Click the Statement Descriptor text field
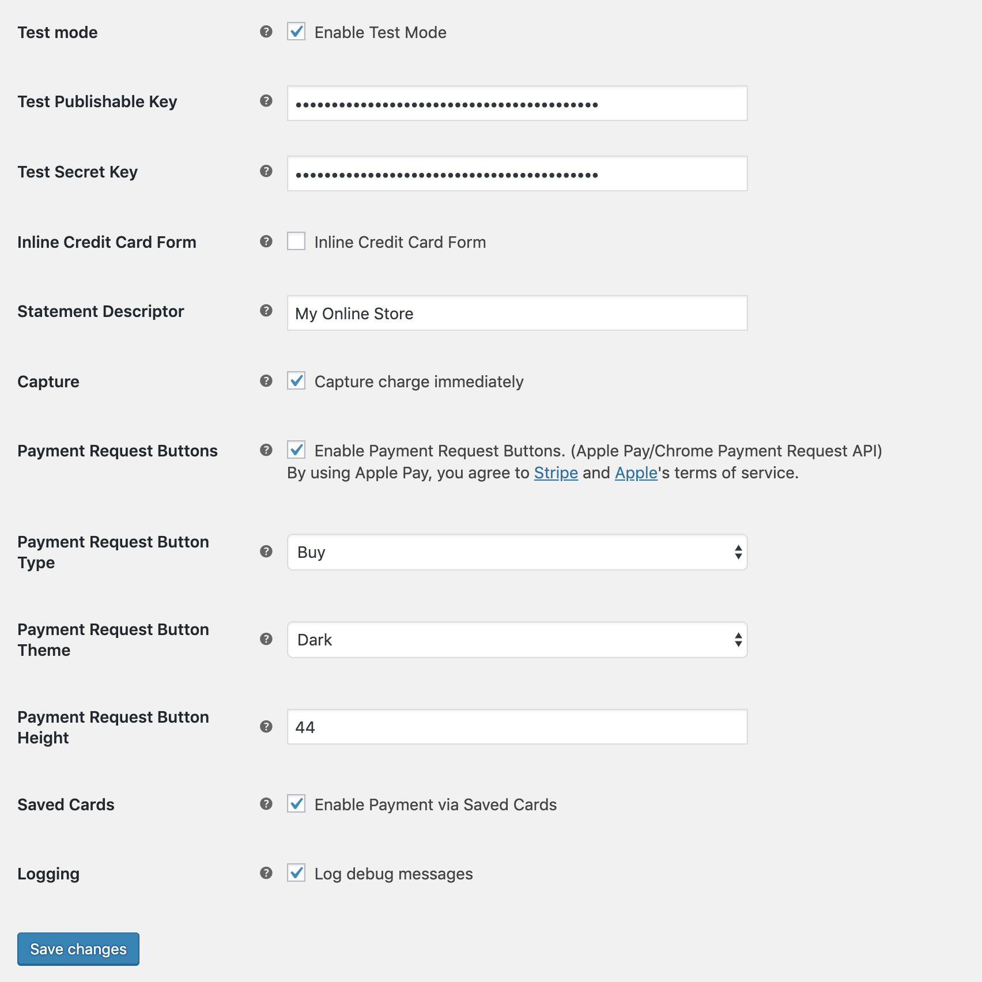 point(517,314)
